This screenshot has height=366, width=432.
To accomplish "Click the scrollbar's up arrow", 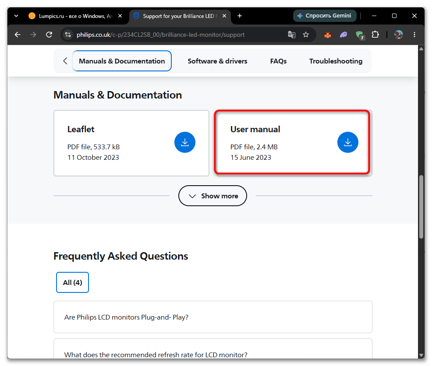I will 421,49.
